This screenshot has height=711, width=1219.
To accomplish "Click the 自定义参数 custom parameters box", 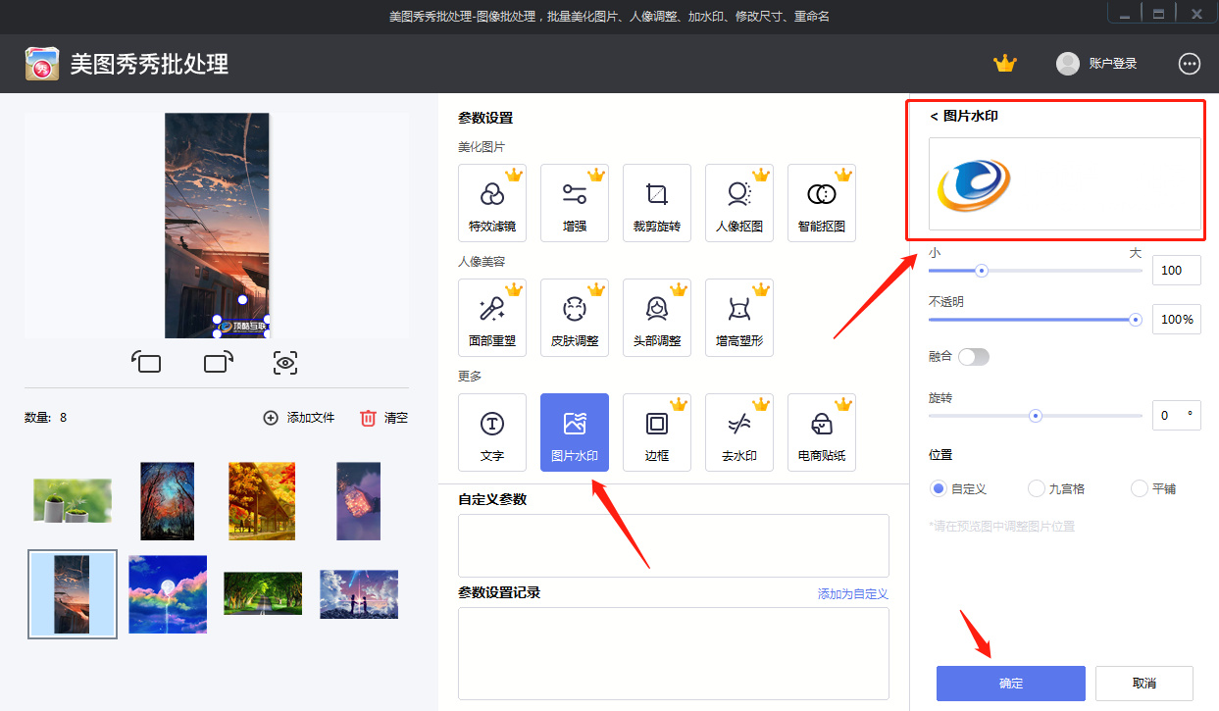I will pos(674,545).
